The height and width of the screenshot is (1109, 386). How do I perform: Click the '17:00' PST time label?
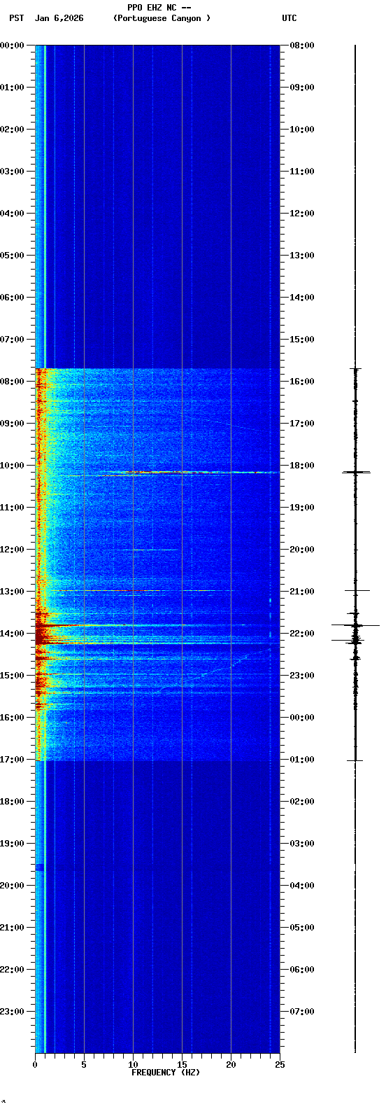[12, 760]
